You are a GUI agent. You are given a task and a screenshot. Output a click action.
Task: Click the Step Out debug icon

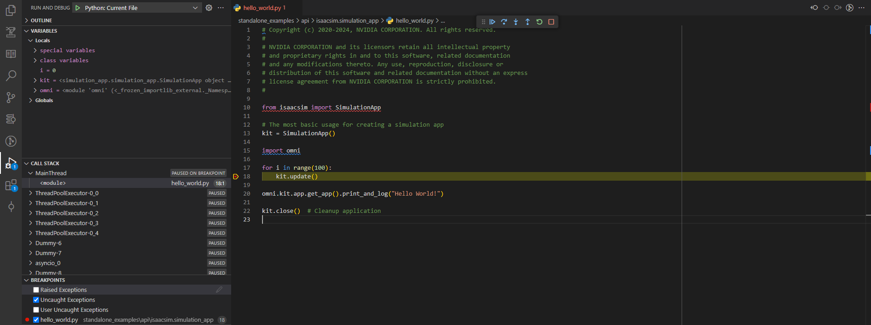528,22
